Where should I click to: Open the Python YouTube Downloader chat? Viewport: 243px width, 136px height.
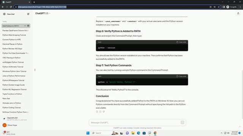(16, 53)
